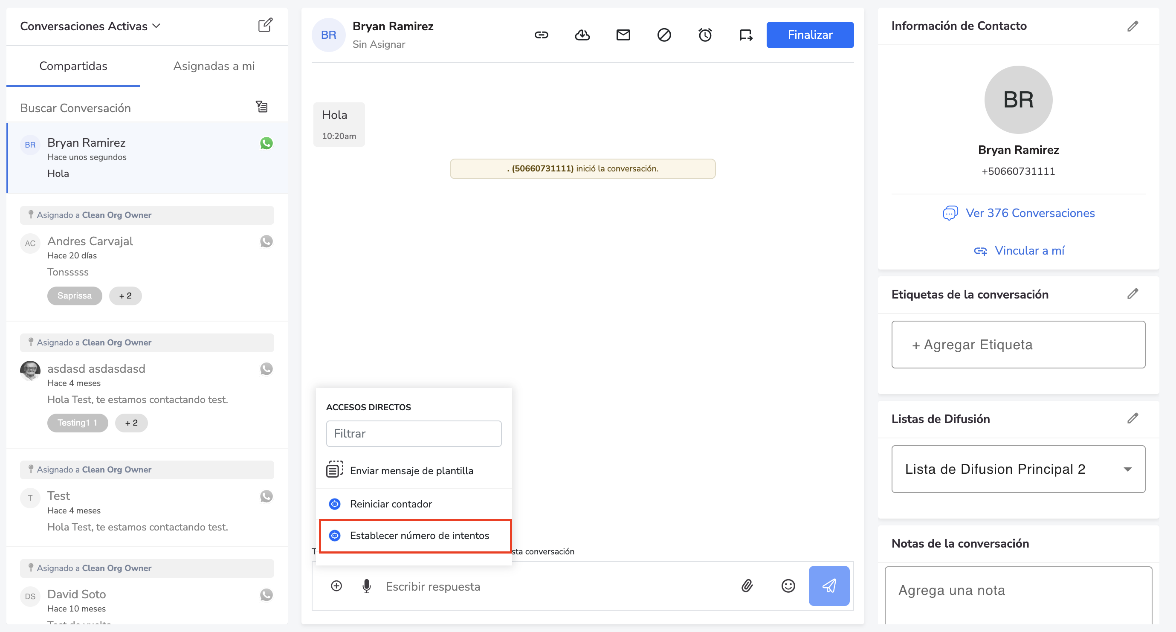Screen dimensions: 1176x632
Task: Open the new conversation compose icon
Action: (x=266, y=25)
